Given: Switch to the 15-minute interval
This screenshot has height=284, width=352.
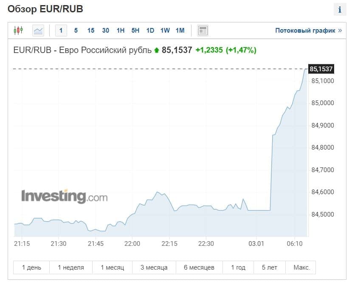Looking at the screenshot, I should point(91,31).
